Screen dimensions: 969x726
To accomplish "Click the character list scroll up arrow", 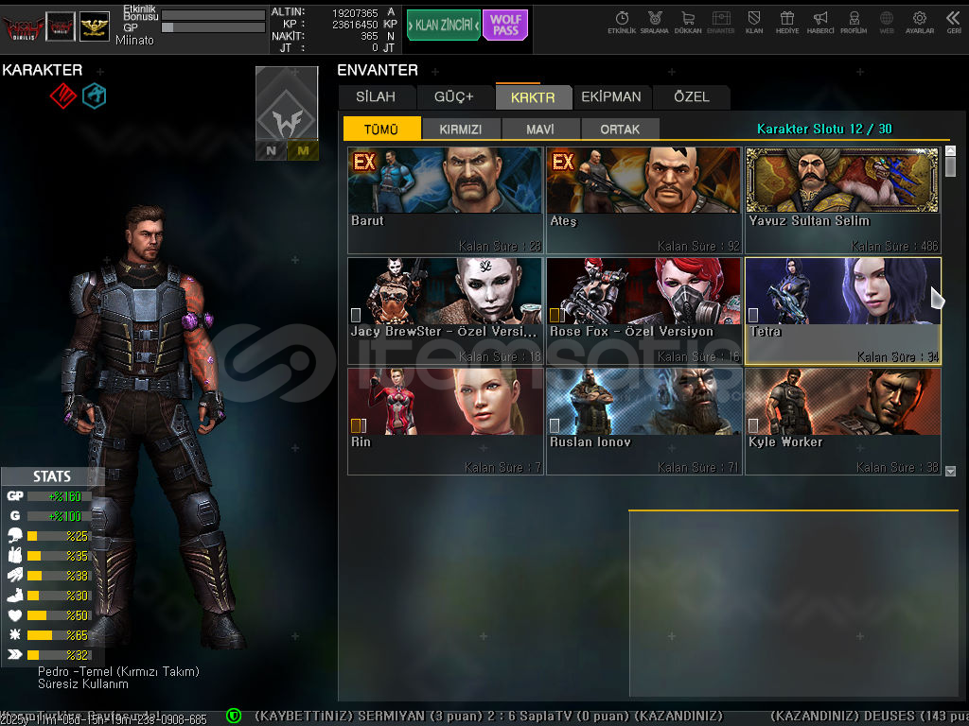I will tap(950, 150).
